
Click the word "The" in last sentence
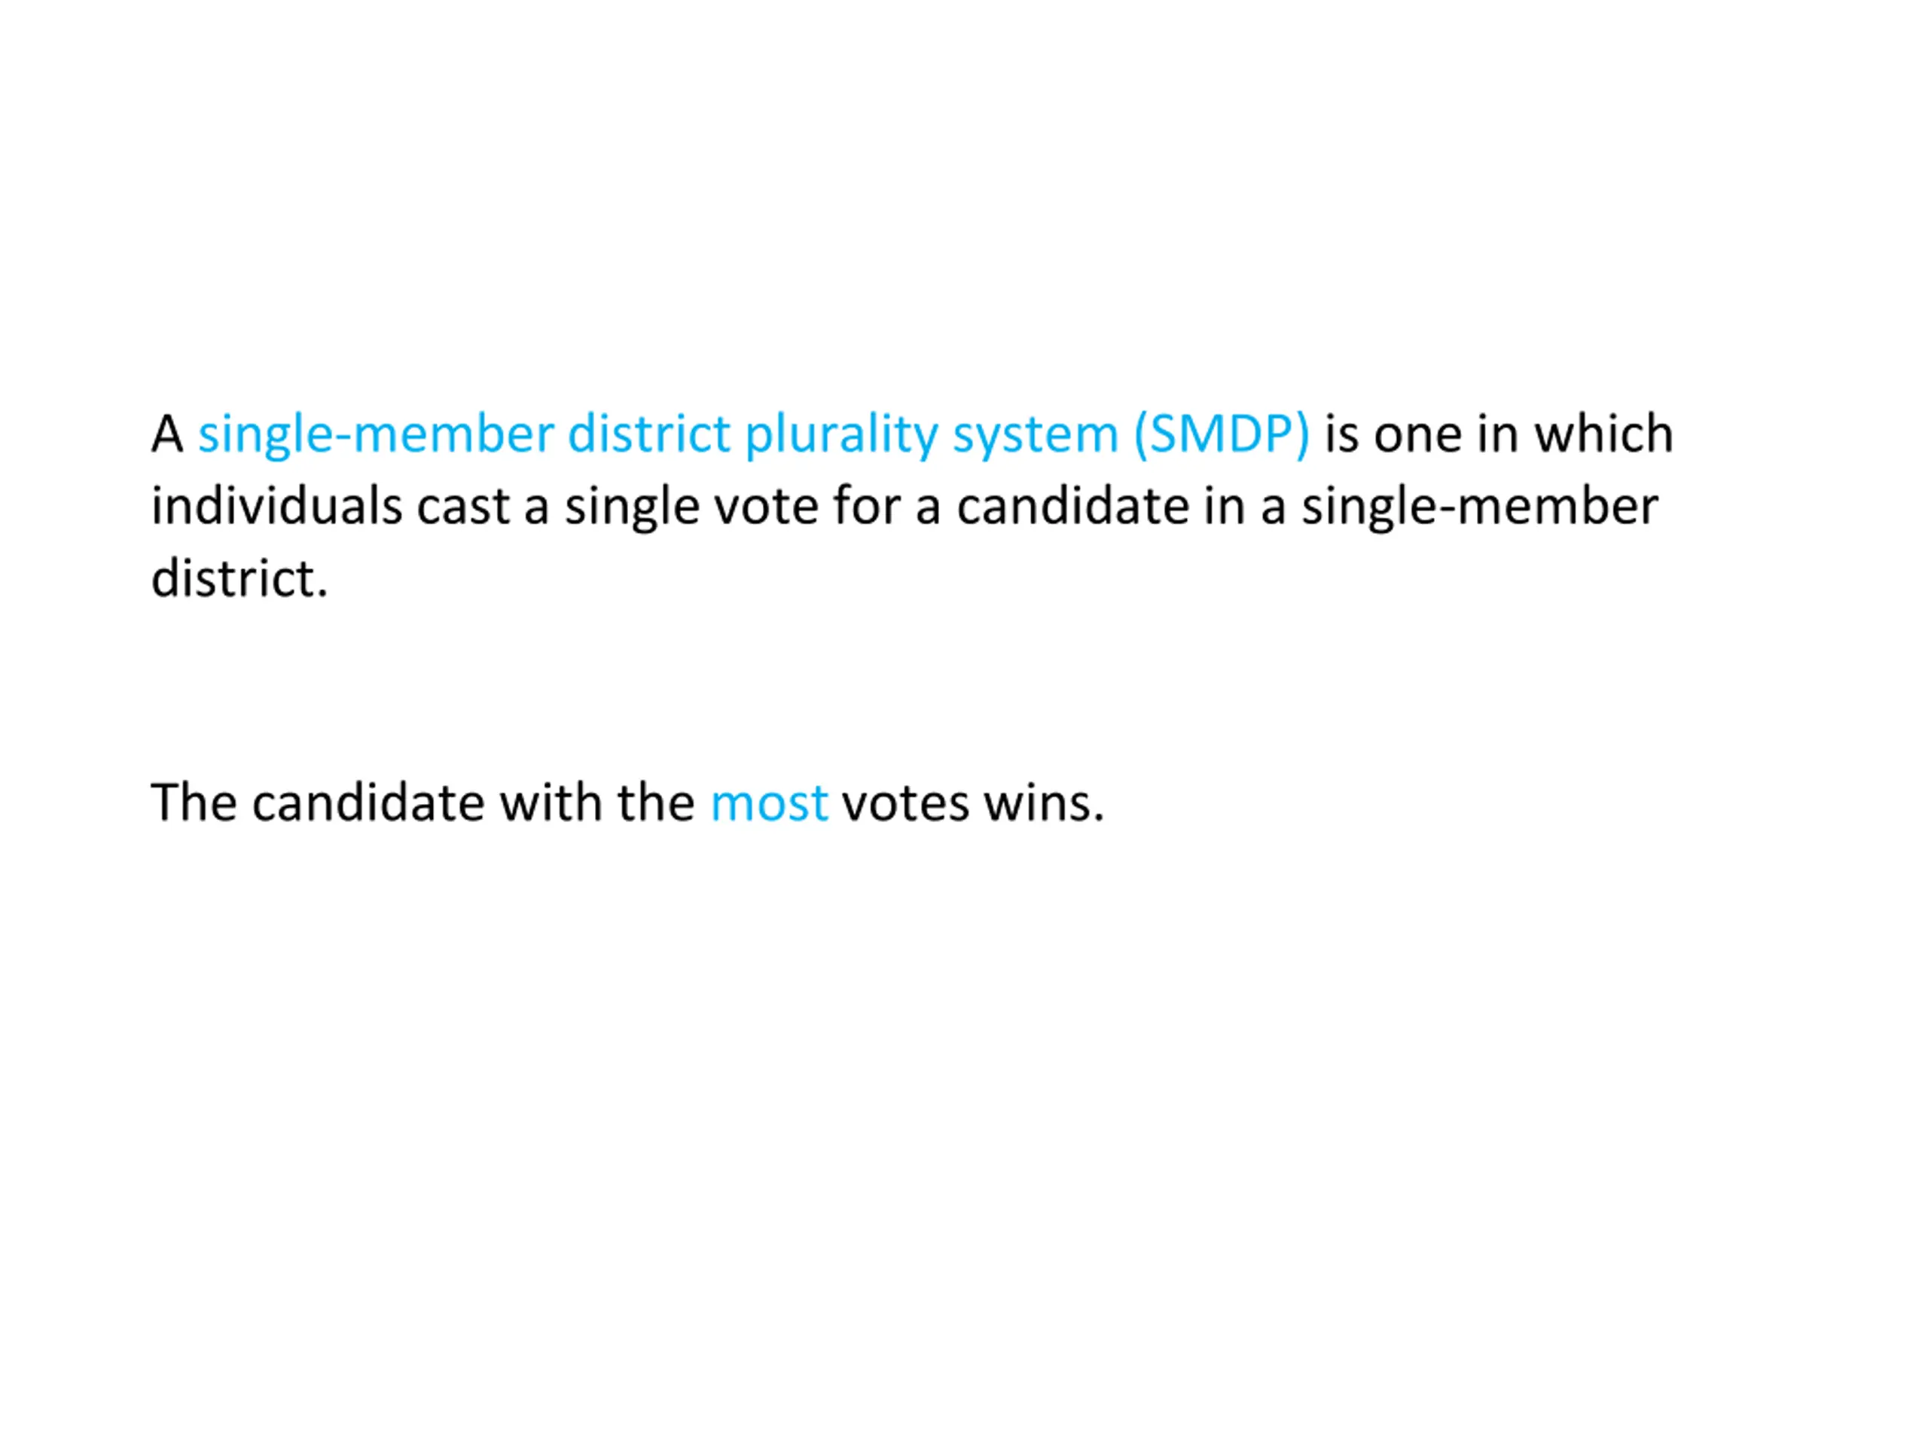click(x=194, y=802)
